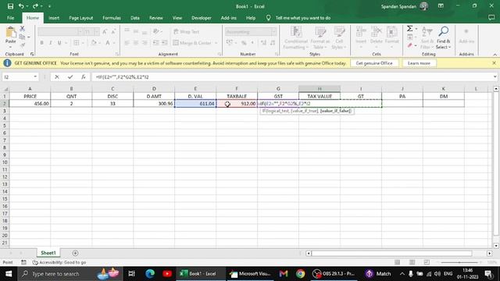Click Get genuine Office button
This screenshot has width=500, height=281.
click(x=374, y=63)
